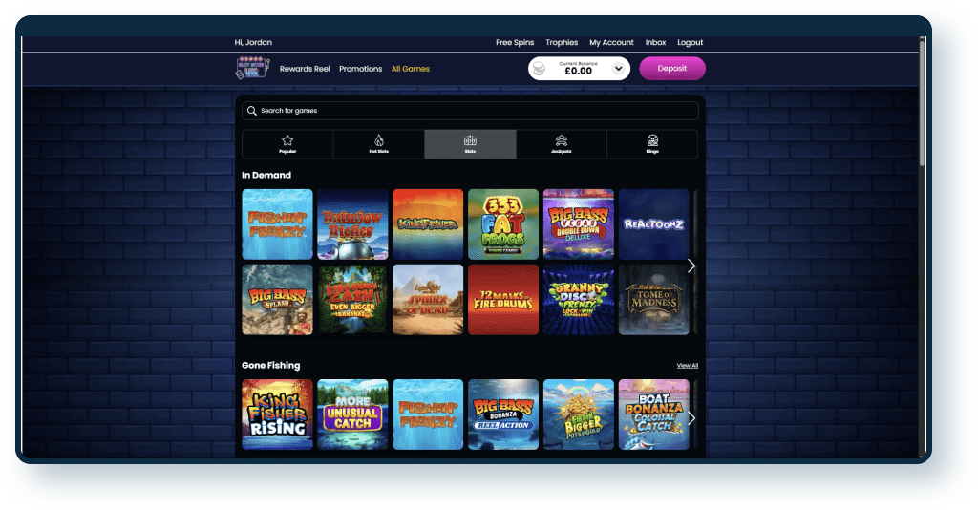Click the 'Hi, Jordan' greeting text
This screenshot has height=510, width=978.
(253, 42)
